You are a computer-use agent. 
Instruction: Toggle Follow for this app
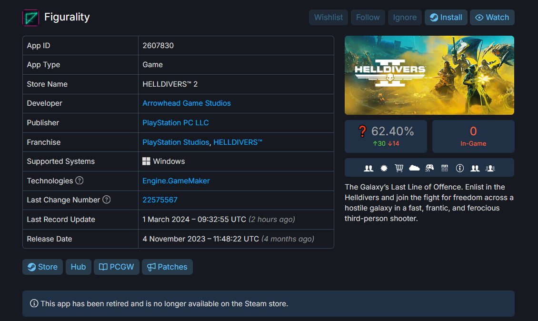368,17
